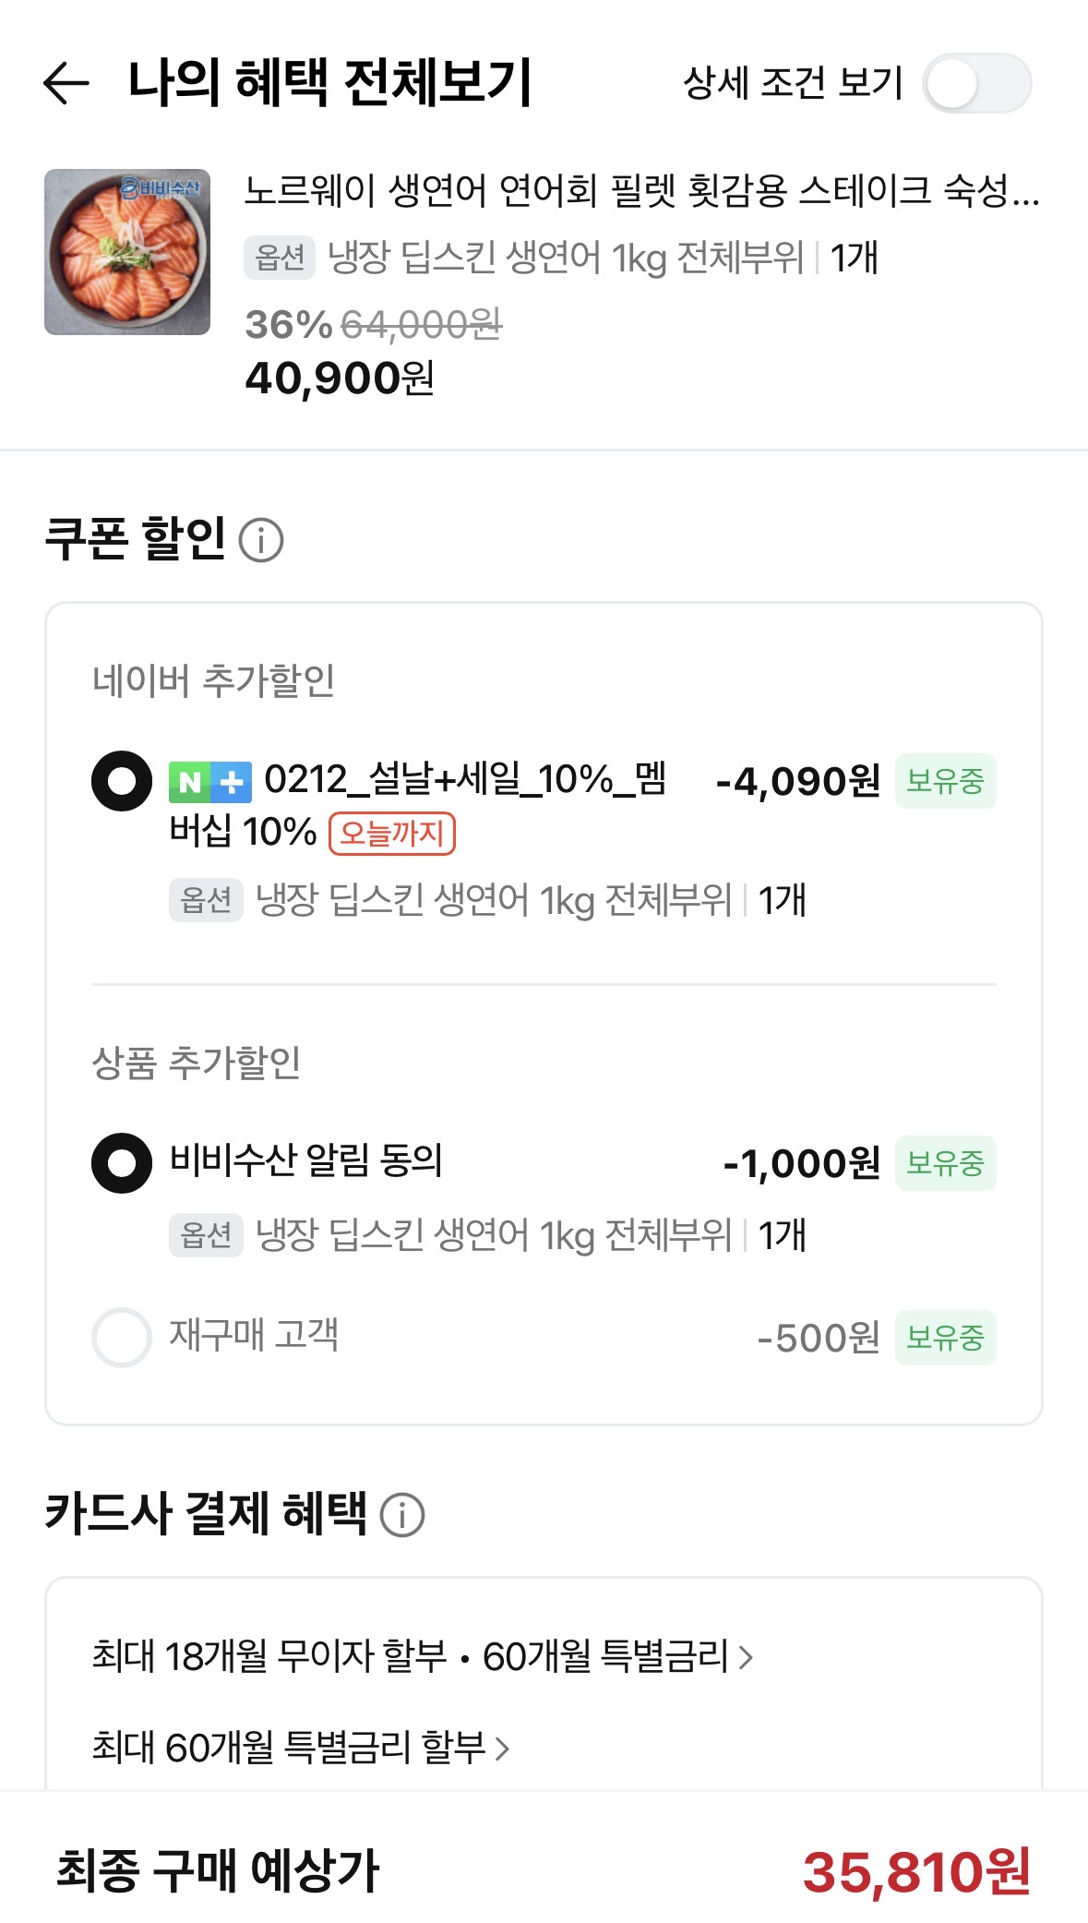This screenshot has height=1923, width=1088.
Task: Open the 최대 18개월 무이자 할부 link
Action: (411, 1657)
